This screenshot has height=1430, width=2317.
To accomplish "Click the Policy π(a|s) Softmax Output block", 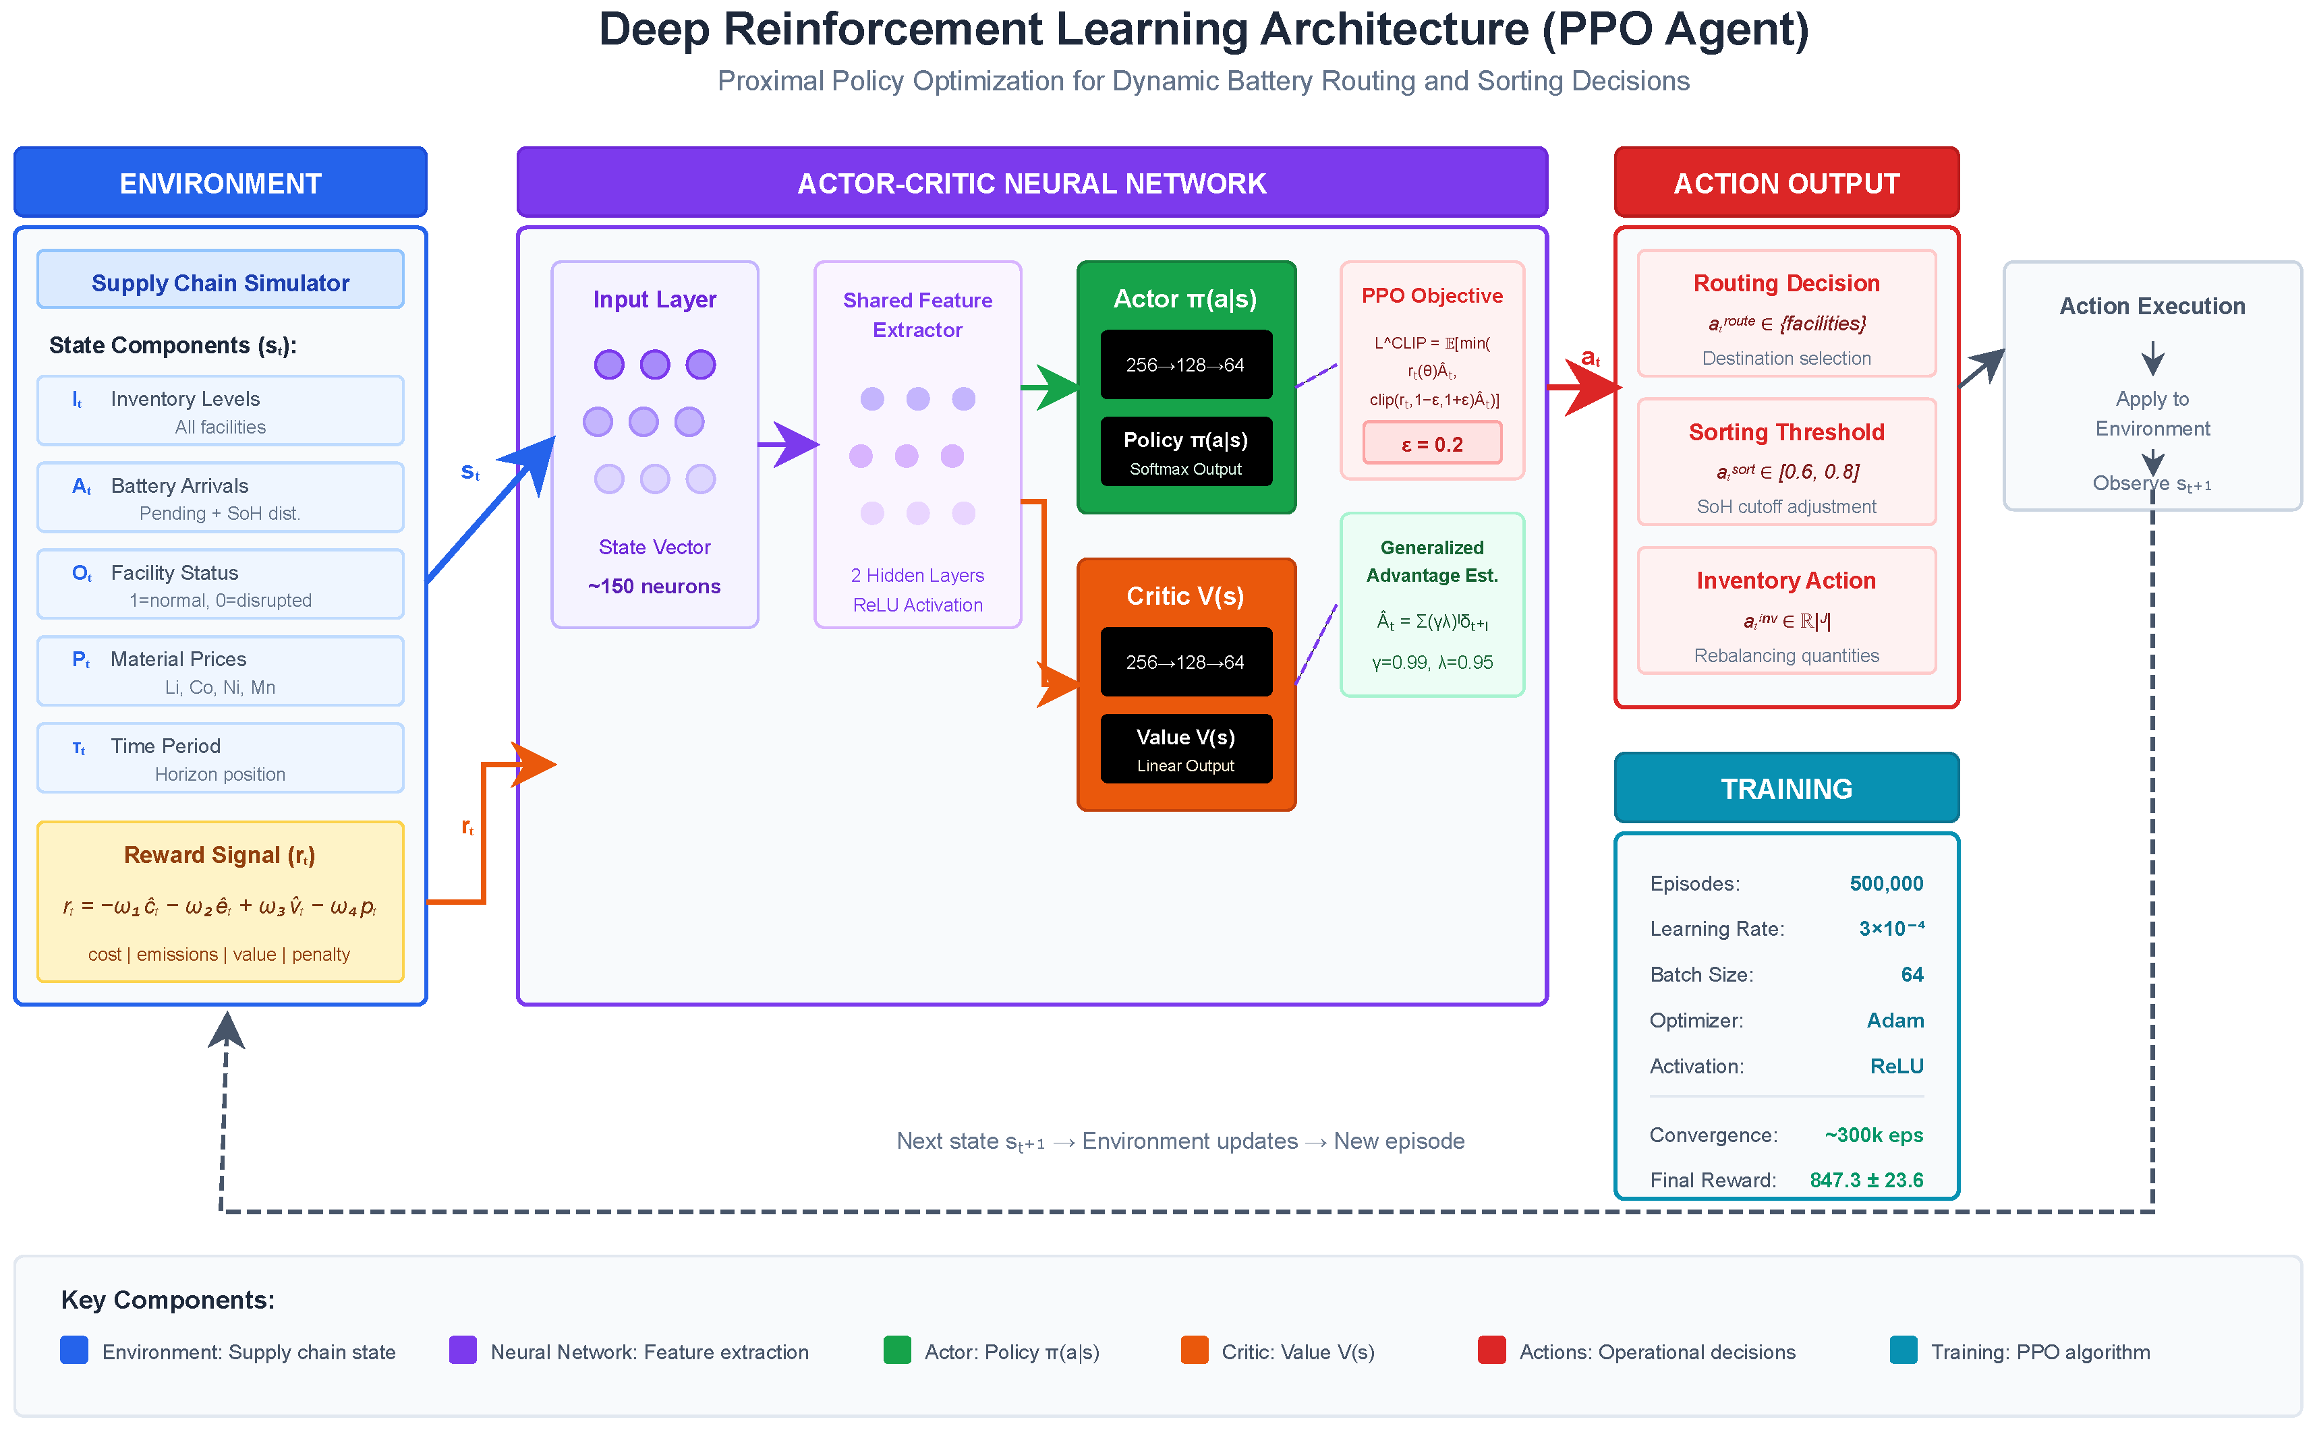I will pos(1185,452).
